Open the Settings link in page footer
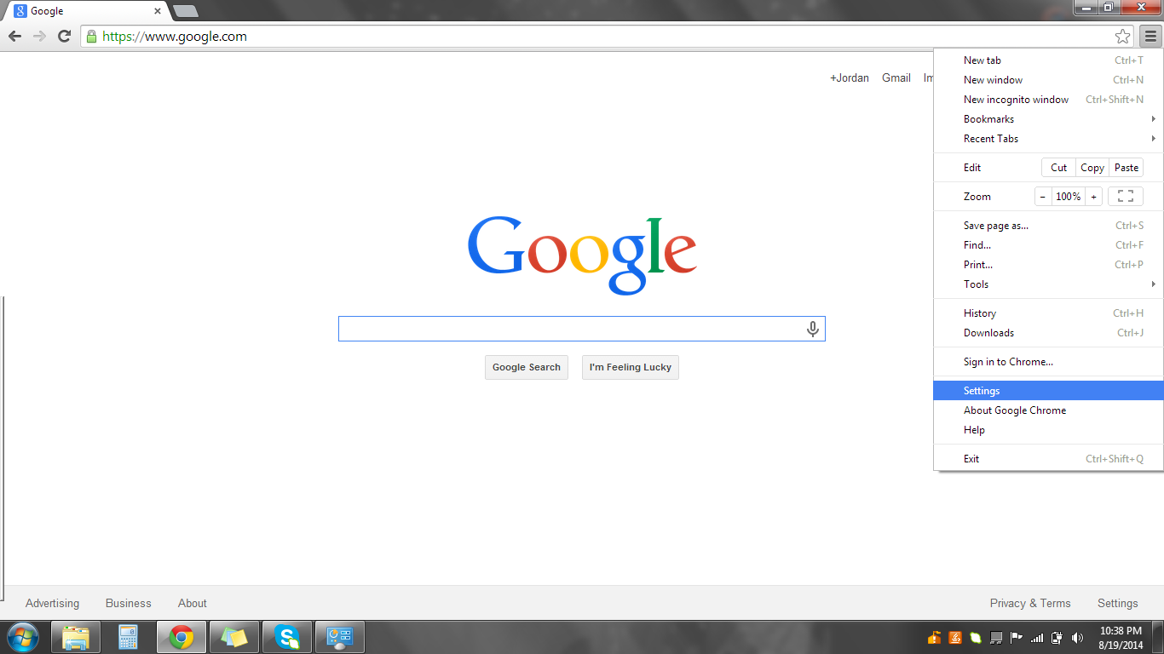This screenshot has height=654, width=1164. coord(1118,603)
